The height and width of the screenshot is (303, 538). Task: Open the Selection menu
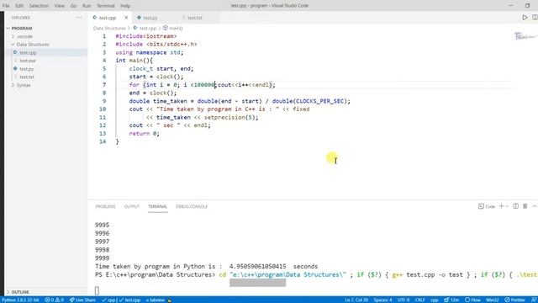[x=39, y=6]
